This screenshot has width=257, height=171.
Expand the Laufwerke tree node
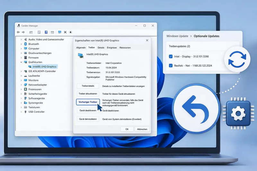21,76
